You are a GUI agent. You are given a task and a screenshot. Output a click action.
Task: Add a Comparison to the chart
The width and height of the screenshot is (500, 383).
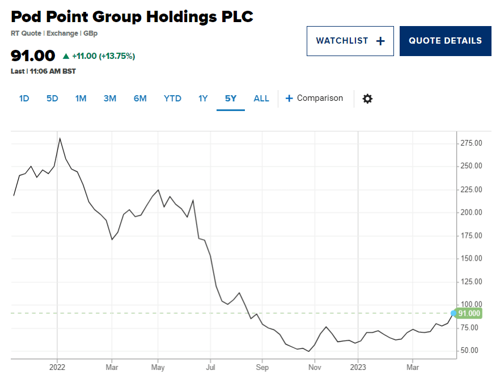click(314, 99)
